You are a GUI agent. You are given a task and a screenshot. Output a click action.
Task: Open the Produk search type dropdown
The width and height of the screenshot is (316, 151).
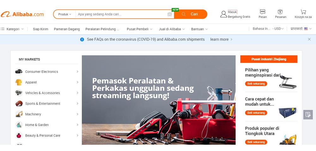[64, 14]
